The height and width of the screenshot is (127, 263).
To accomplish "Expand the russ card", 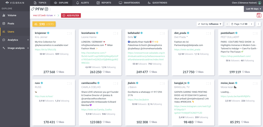I will [x=68, y=84].
